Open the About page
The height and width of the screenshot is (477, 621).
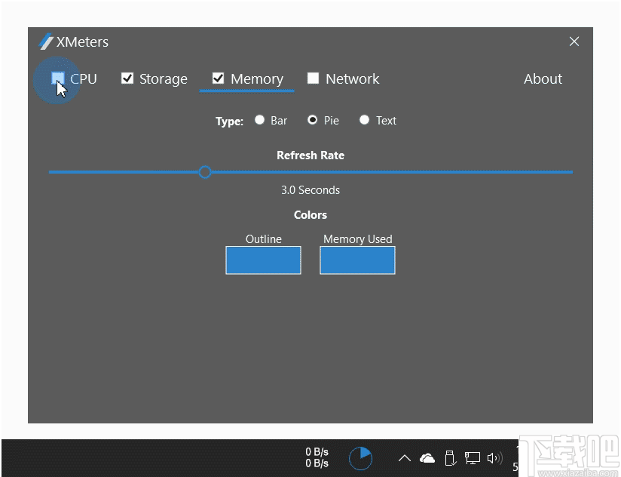coord(543,79)
